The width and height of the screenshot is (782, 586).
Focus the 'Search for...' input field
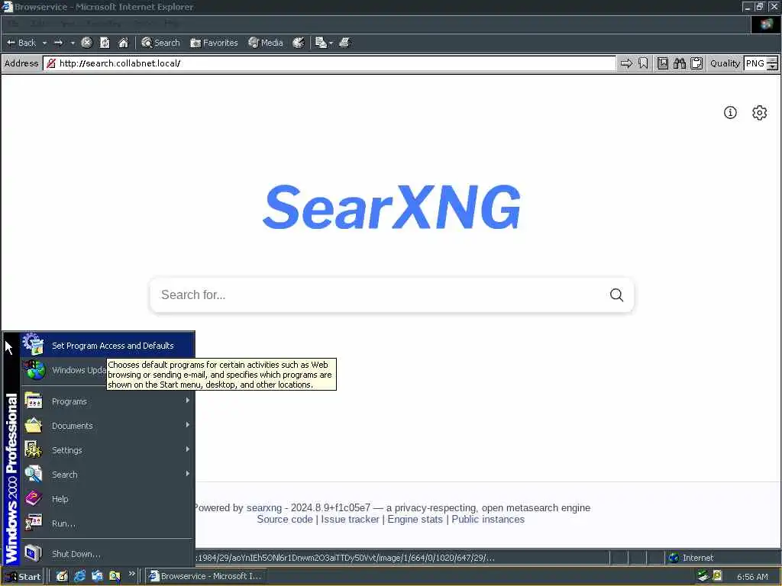point(379,295)
